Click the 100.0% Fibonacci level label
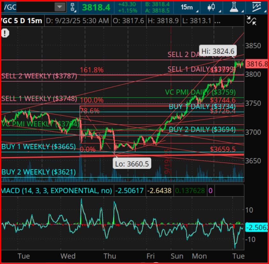Screen dimensions: 269x264 pyautogui.click(x=92, y=100)
